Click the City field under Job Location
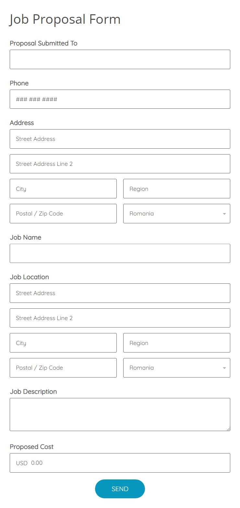240x508 pixels. pos(63,343)
